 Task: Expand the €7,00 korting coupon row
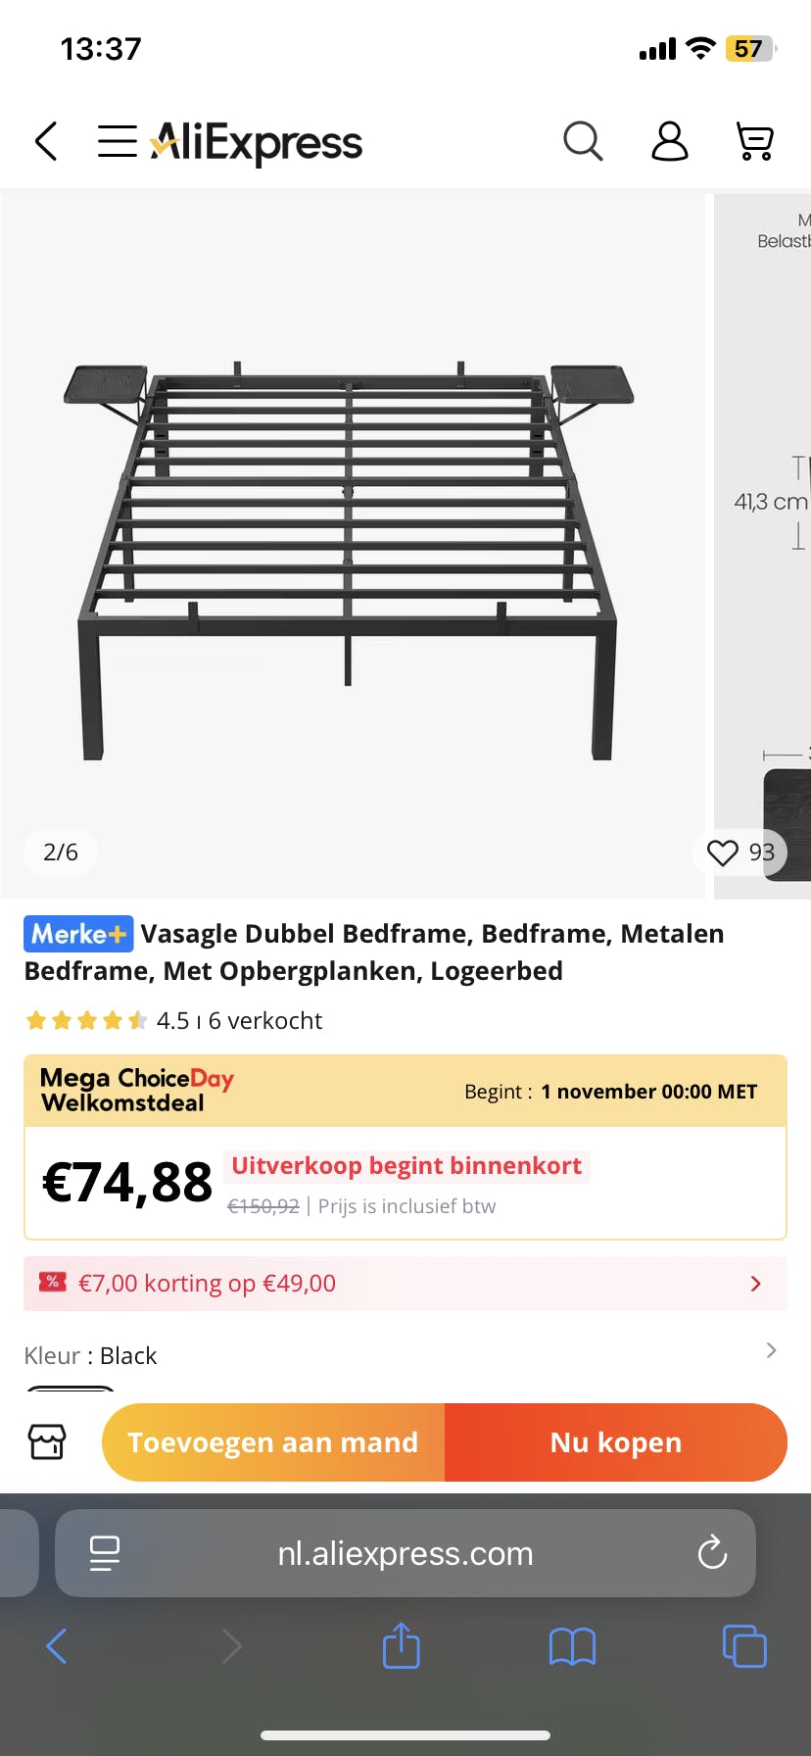tap(754, 1284)
